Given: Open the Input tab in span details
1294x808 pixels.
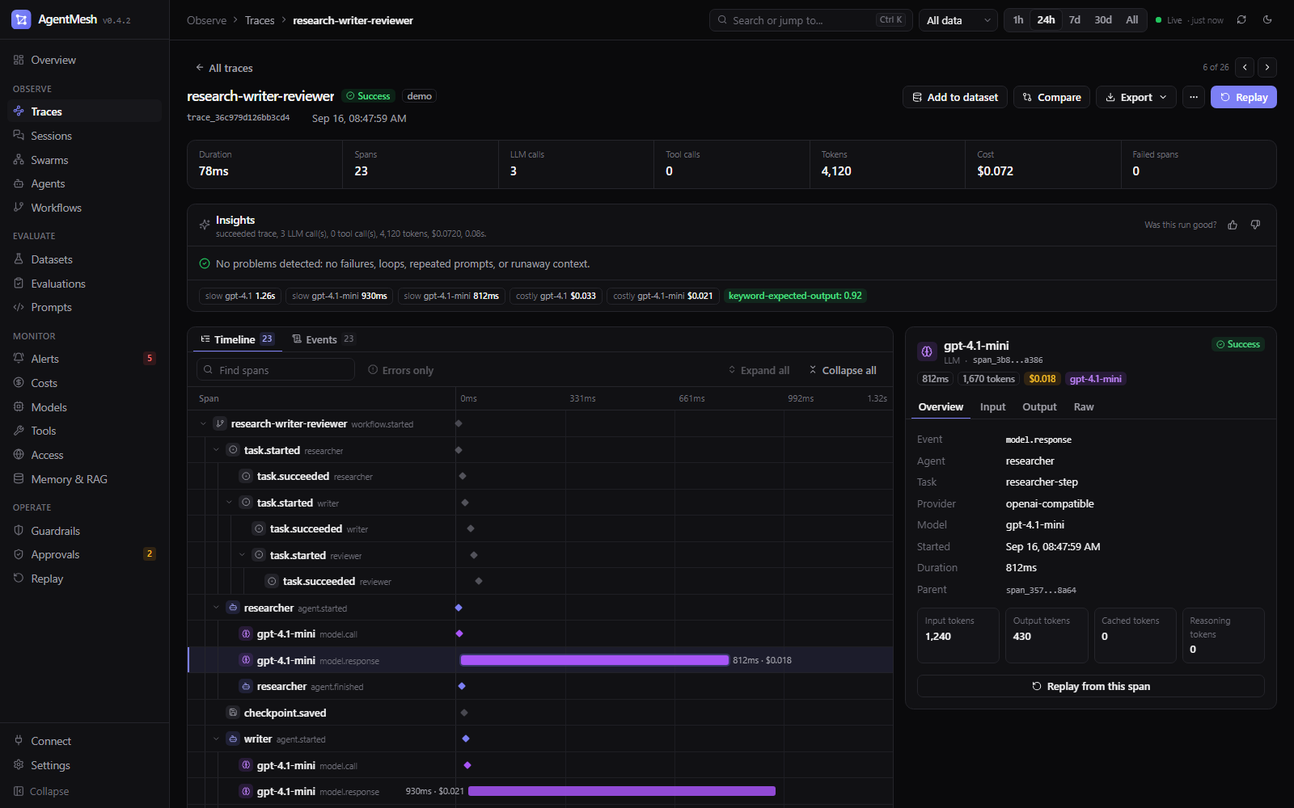Looking at the screenshot, I should pyautogui.click(x=992, y=407).
